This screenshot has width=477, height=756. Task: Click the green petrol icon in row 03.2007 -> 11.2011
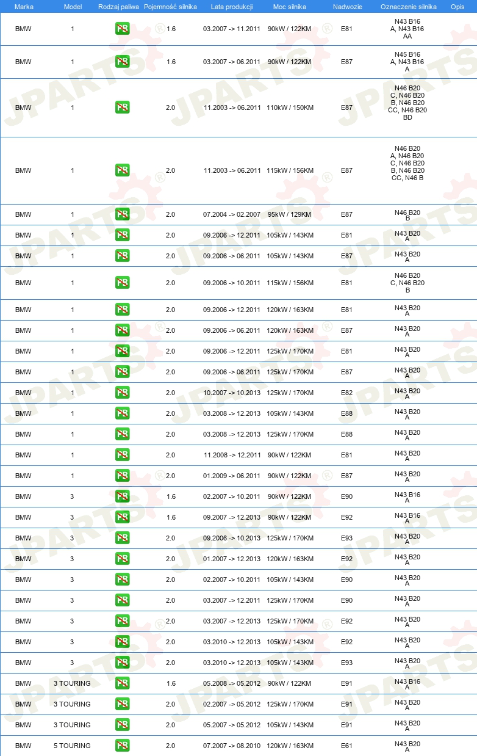122,29
